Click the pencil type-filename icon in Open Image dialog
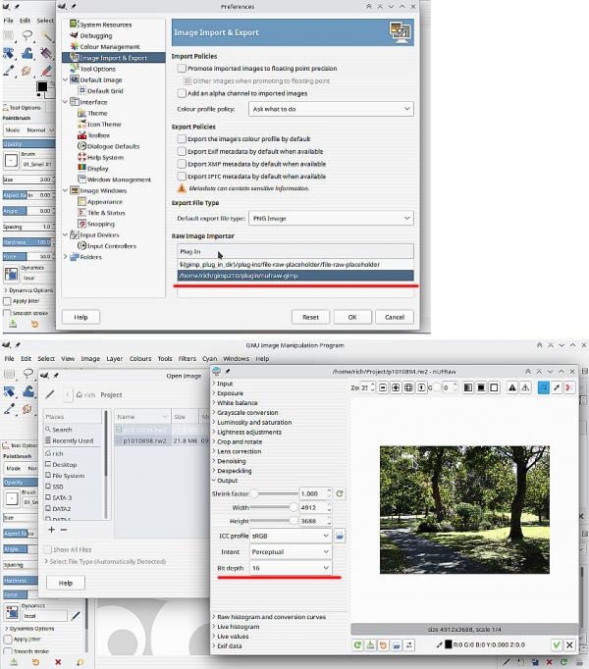Viewport: 589px width, 669px height. 50,394
